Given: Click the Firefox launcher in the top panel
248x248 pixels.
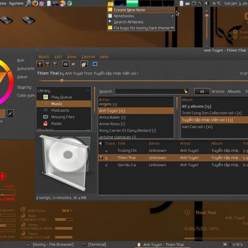Looking at the screenshot, I should (35, 3).
